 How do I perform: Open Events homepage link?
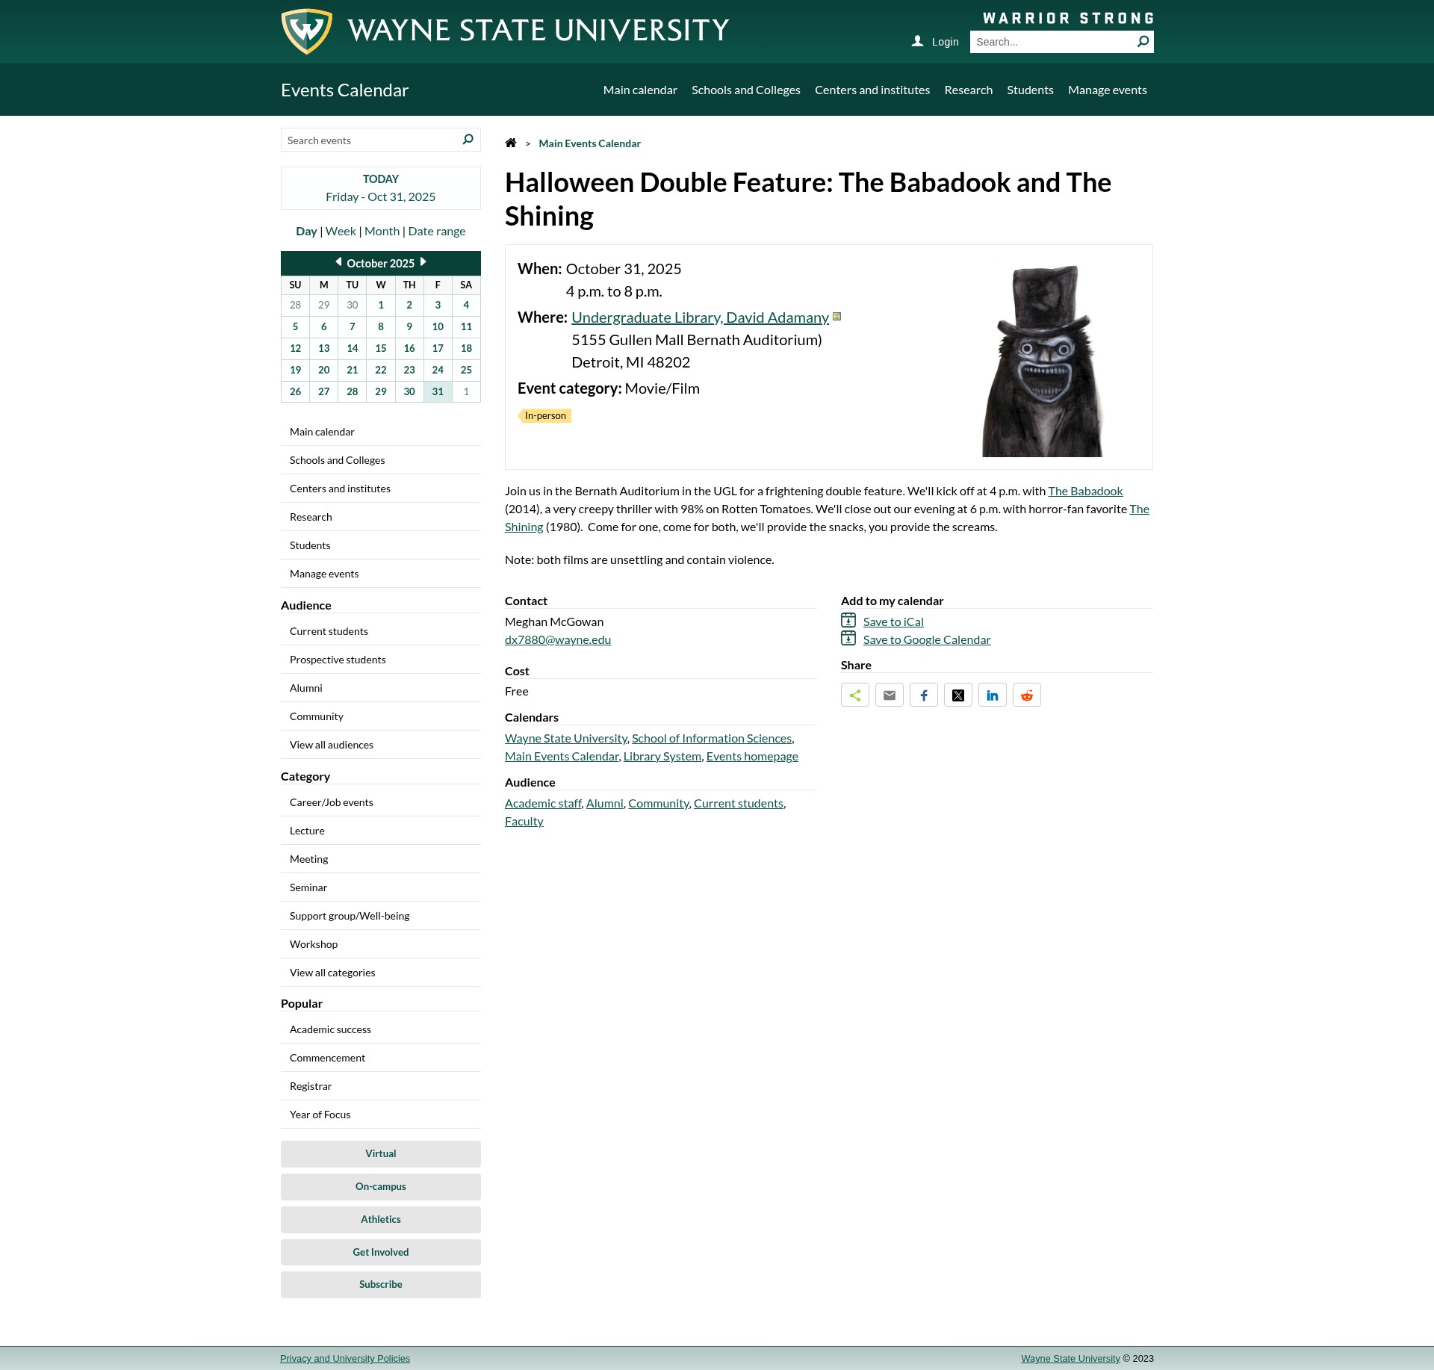(752, 756)
